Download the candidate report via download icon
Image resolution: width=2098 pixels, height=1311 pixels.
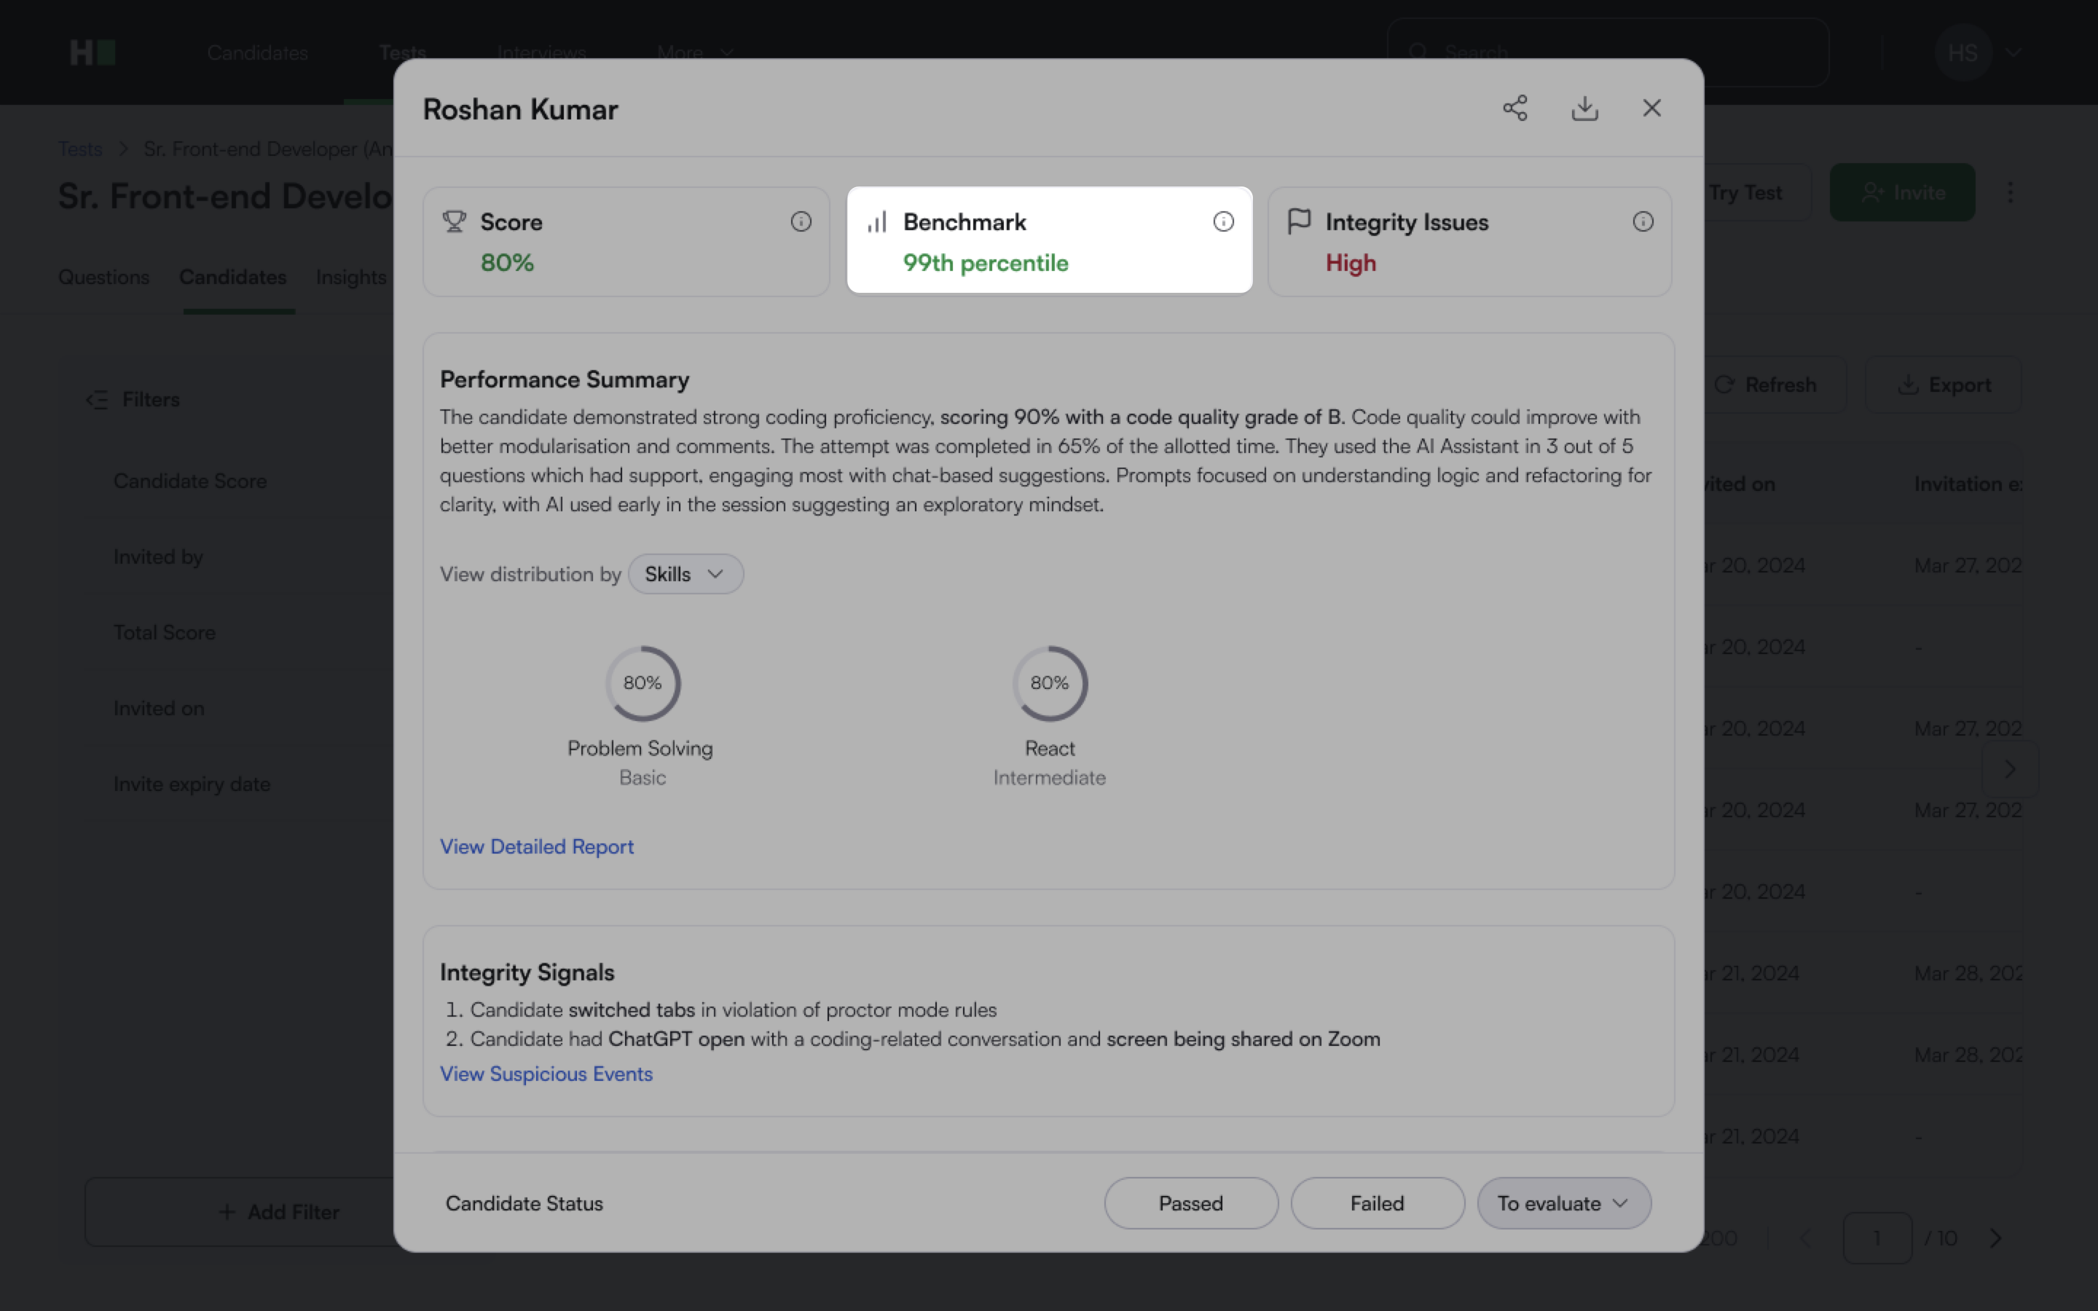1584,109
